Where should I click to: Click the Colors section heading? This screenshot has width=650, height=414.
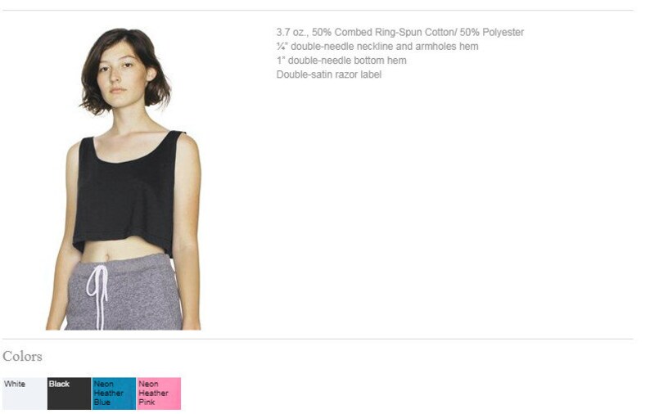click(x=22, y=357)
